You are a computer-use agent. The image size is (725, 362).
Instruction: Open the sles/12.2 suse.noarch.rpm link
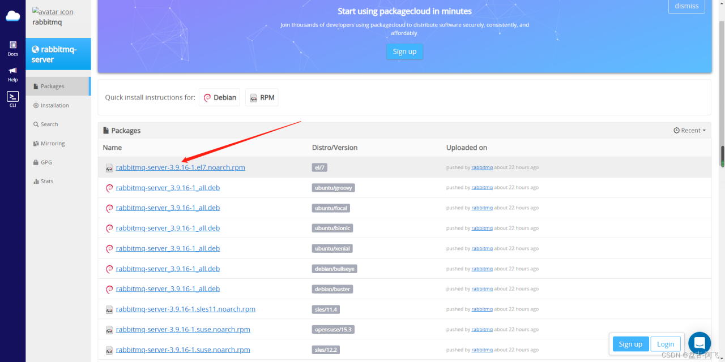point(183,350)
